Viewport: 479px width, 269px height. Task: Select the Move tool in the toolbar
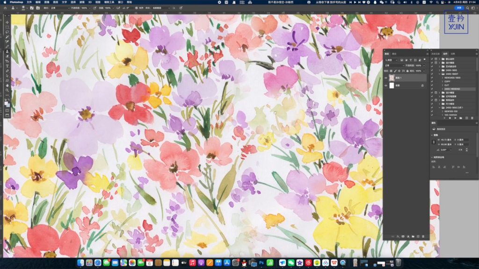coord(7,22)
